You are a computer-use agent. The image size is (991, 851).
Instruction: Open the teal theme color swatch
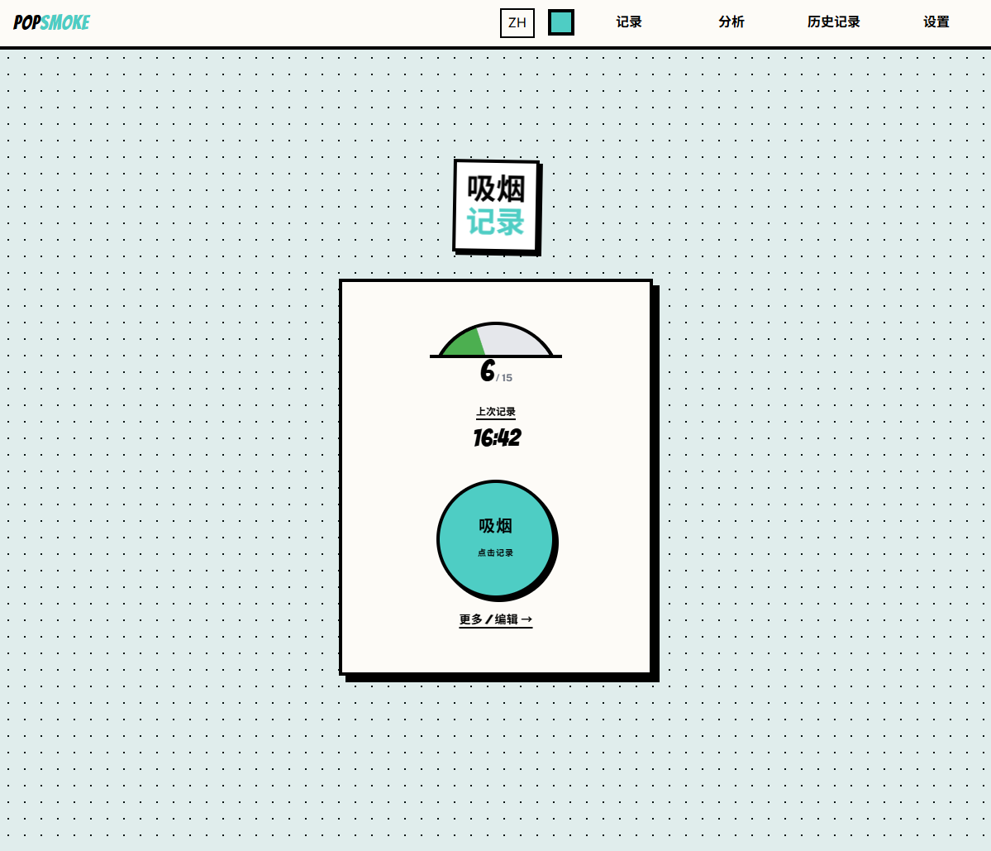click(x=561, y=22)
